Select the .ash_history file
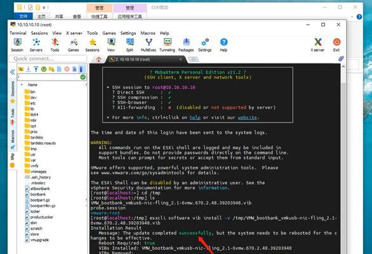 click(37, 177)
